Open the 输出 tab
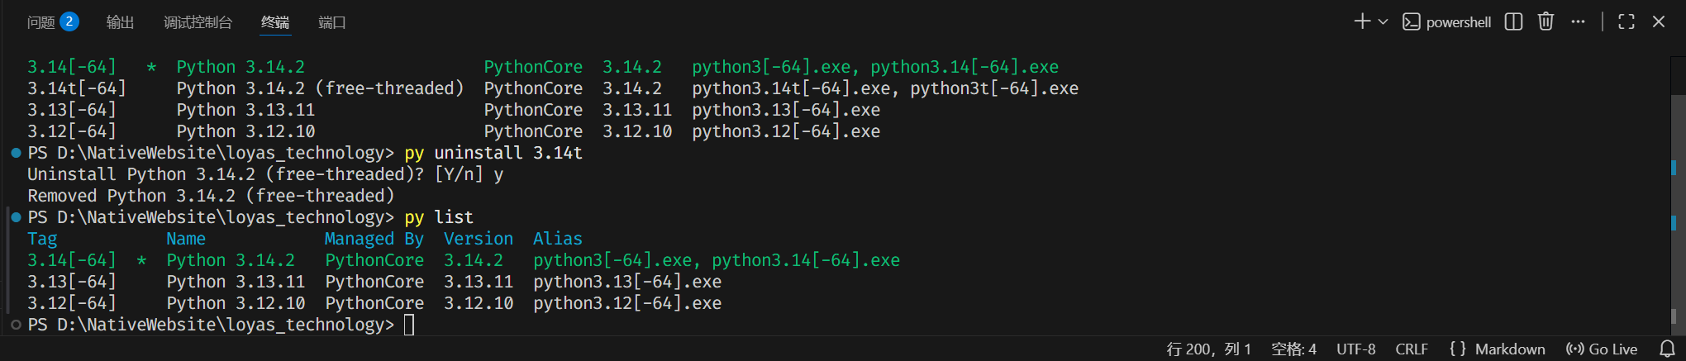 pos(120,22)
